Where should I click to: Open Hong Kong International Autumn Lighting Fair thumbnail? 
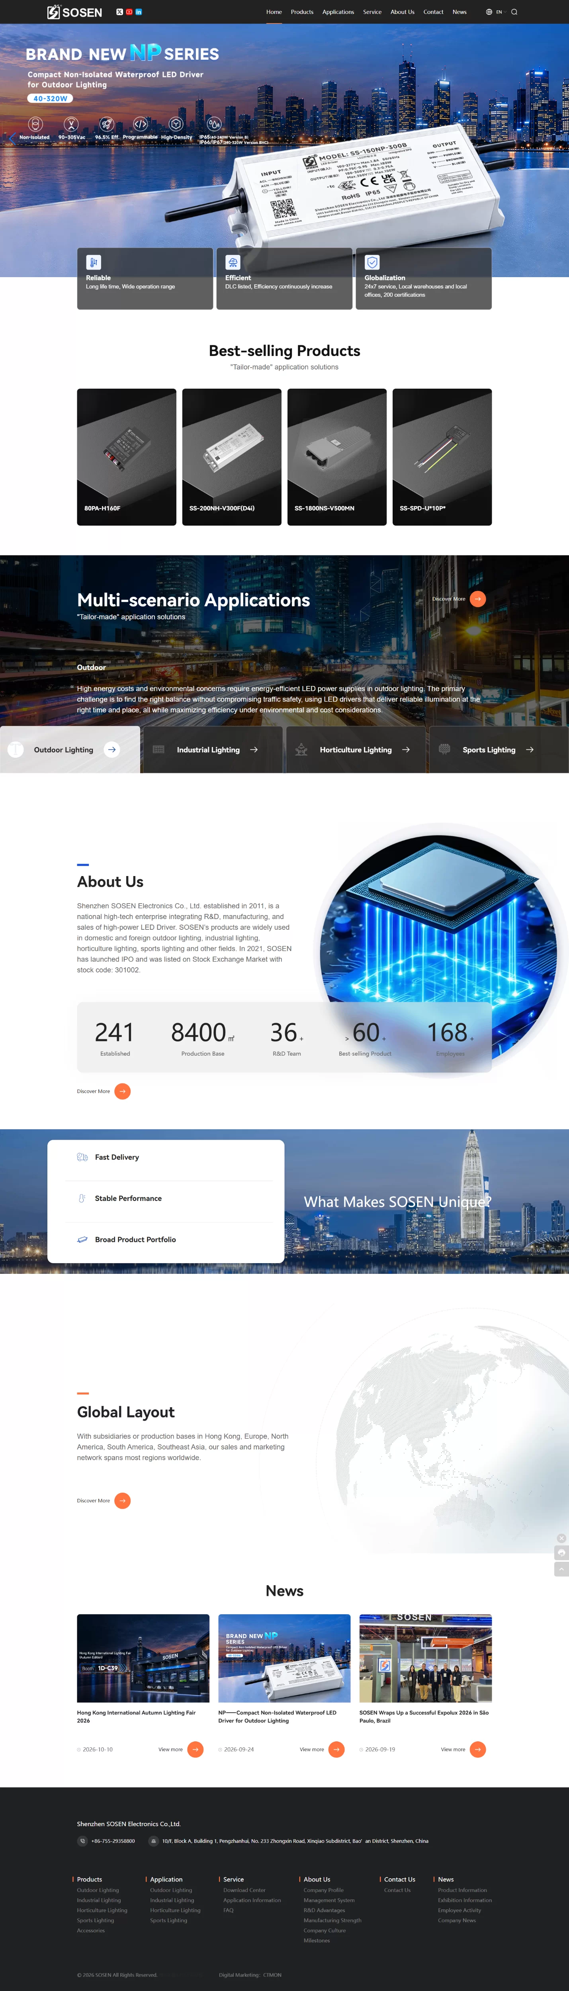tap(143, 1658)
